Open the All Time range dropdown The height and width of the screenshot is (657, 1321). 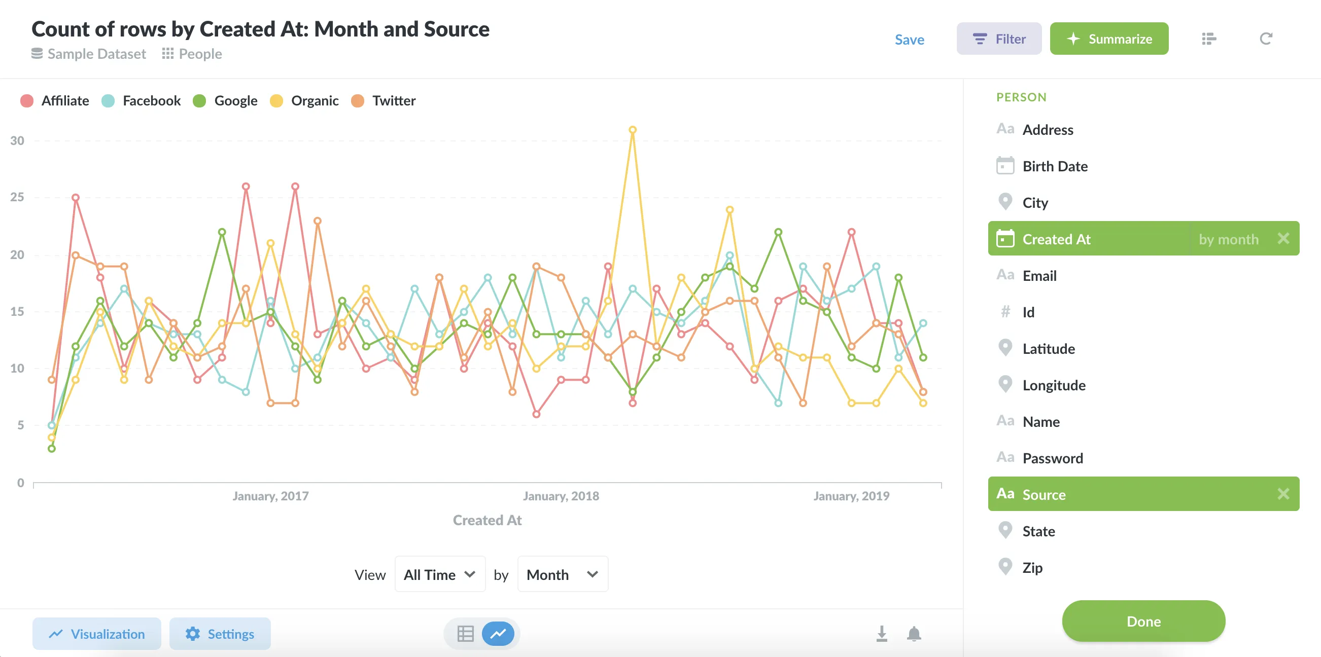pyautogui.click(x=440, y=574)
